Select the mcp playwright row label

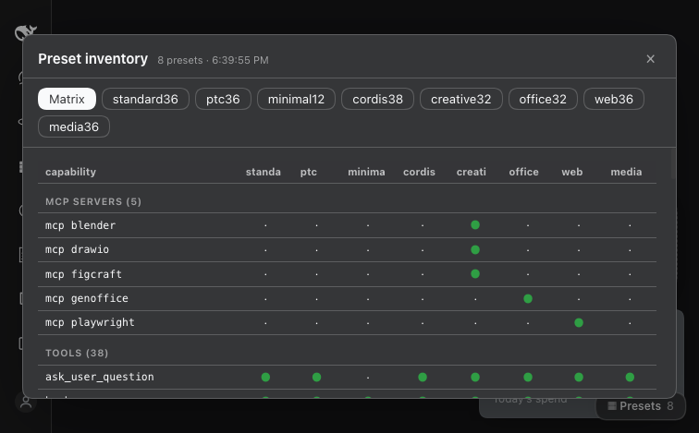pos(90,322)
